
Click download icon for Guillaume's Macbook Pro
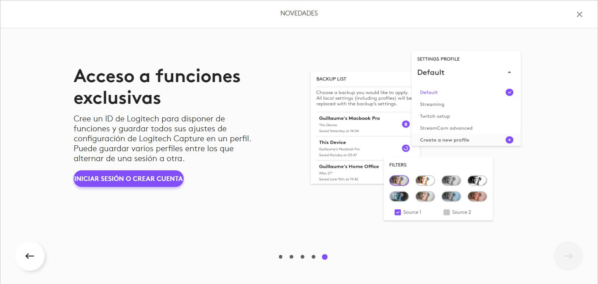point(406,124)
